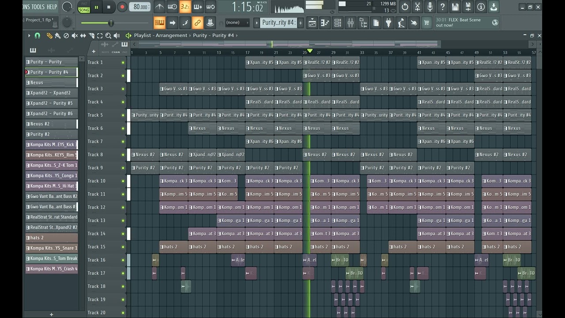
Task: Open the plugin picker plug icon
Action: point(389,23)
